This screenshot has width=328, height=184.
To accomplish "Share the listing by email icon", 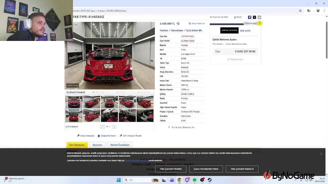I will click(259, 17).
